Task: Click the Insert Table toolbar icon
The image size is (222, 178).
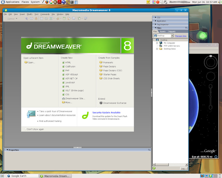Action: (x=41, y=18)
